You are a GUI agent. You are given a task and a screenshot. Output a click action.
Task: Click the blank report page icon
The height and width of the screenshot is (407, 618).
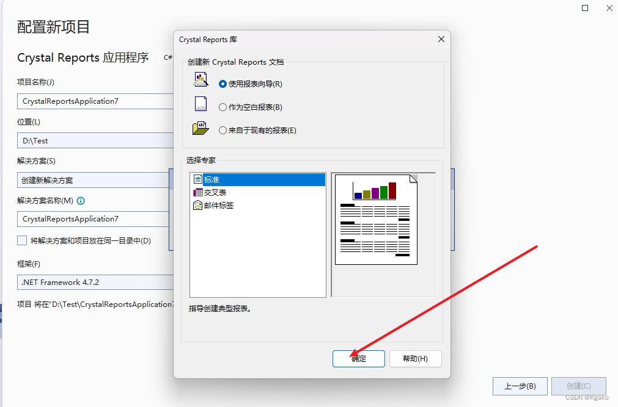200,104
